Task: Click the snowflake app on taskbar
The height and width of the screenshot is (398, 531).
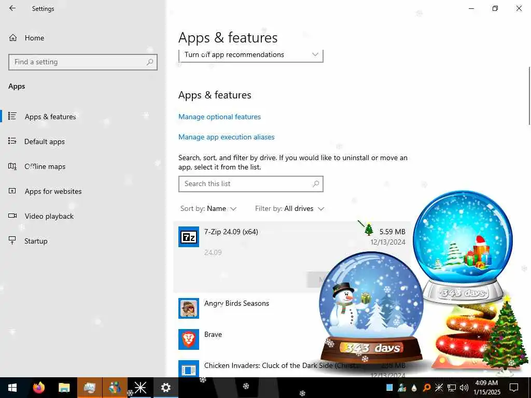Action: (140, 388)
